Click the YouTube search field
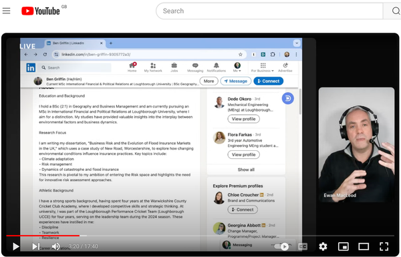Screen dimensions: 401x257 tap(269, 11)
